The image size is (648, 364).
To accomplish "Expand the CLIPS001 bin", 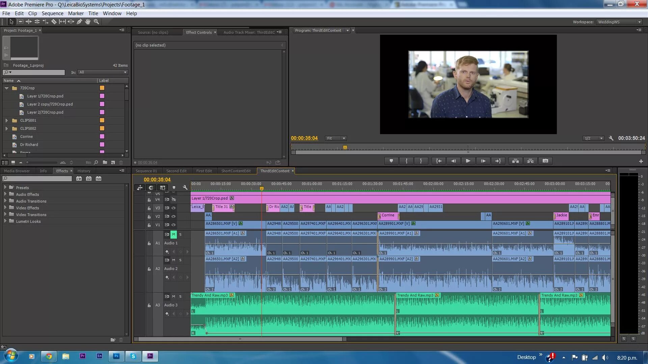I will coord(6,120).
